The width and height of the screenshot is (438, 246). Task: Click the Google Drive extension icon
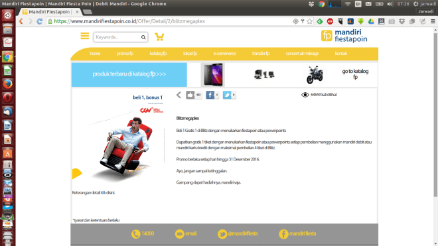pyautogui.click(x=371, y=21)
